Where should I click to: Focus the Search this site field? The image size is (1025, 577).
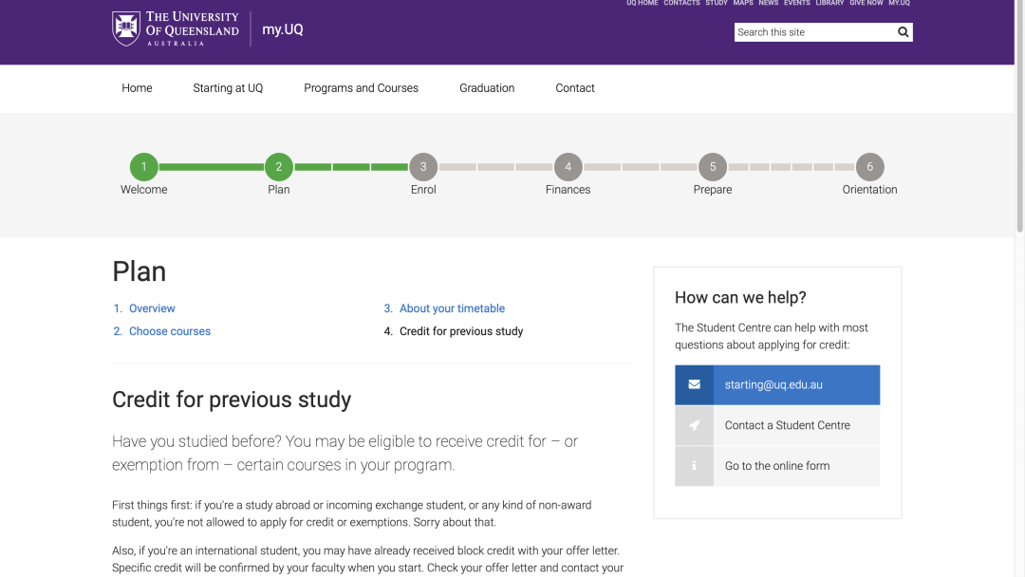[814, 32]
